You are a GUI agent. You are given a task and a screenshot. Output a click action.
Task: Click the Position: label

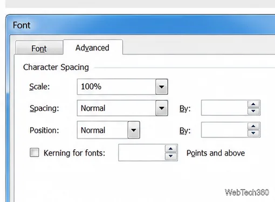[44, 130]
